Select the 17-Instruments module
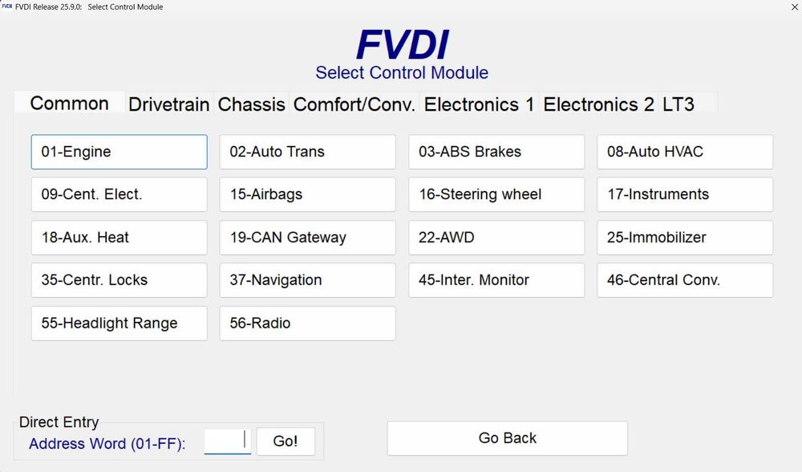 click(684, 194)
